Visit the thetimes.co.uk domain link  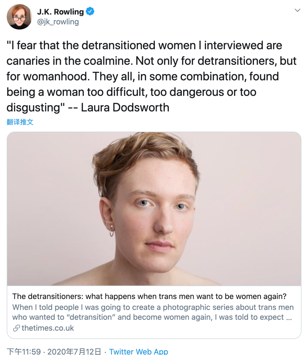click(48, 328)
